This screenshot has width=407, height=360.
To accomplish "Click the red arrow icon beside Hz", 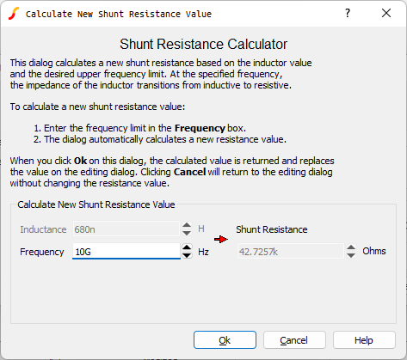I will tap(221, 239).
